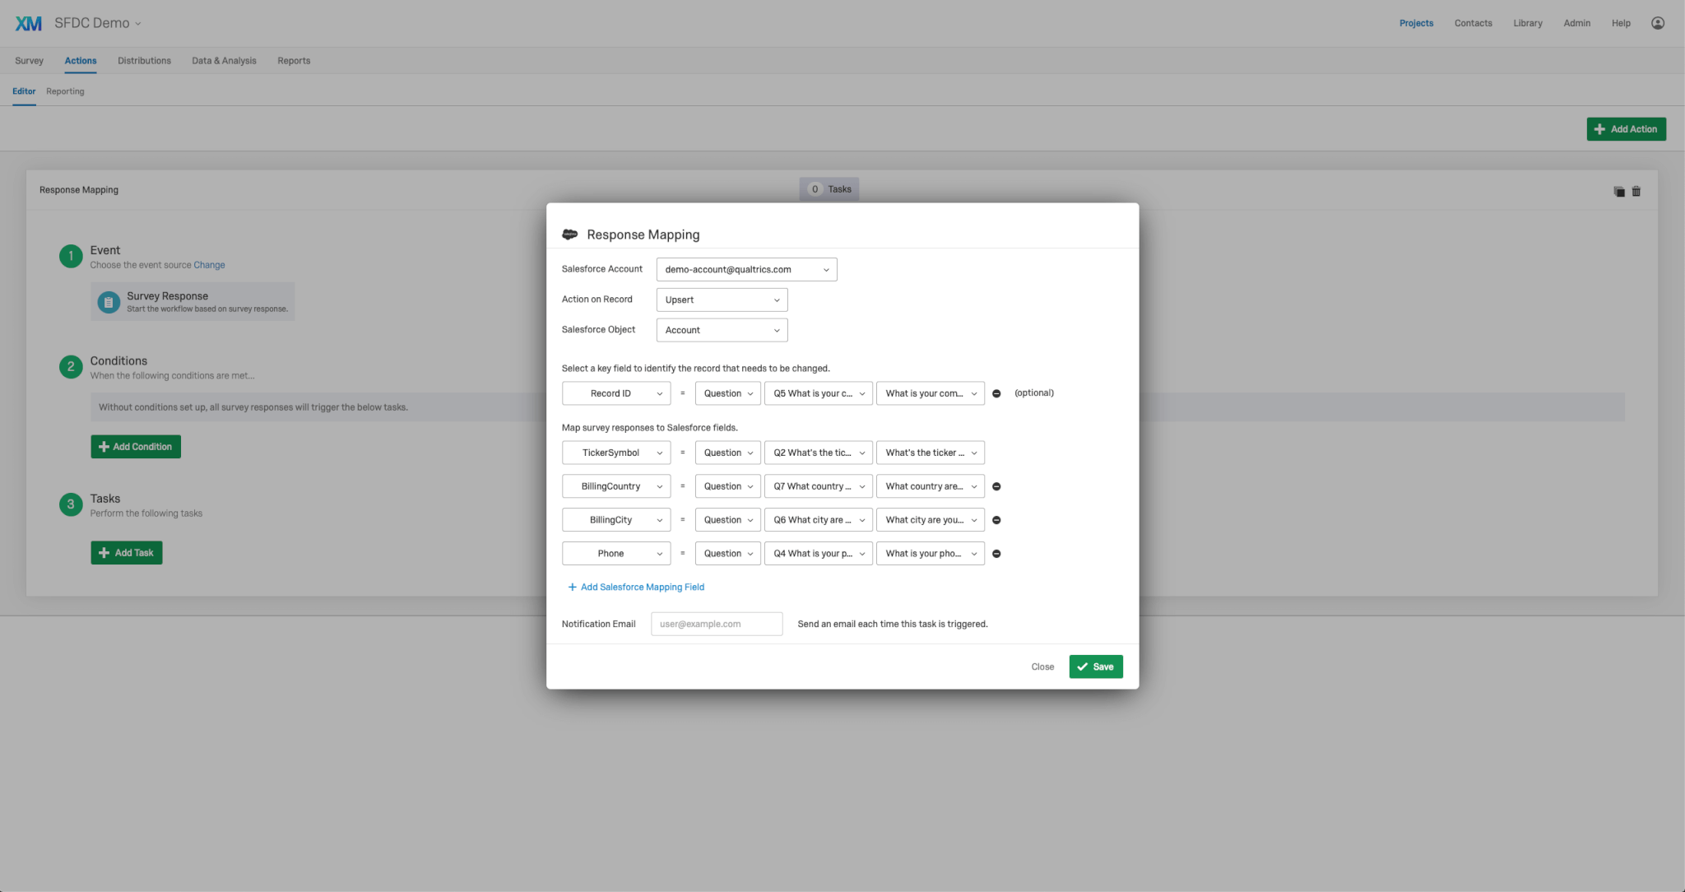Save the Response Mapping dialog

coord(1096,667)
